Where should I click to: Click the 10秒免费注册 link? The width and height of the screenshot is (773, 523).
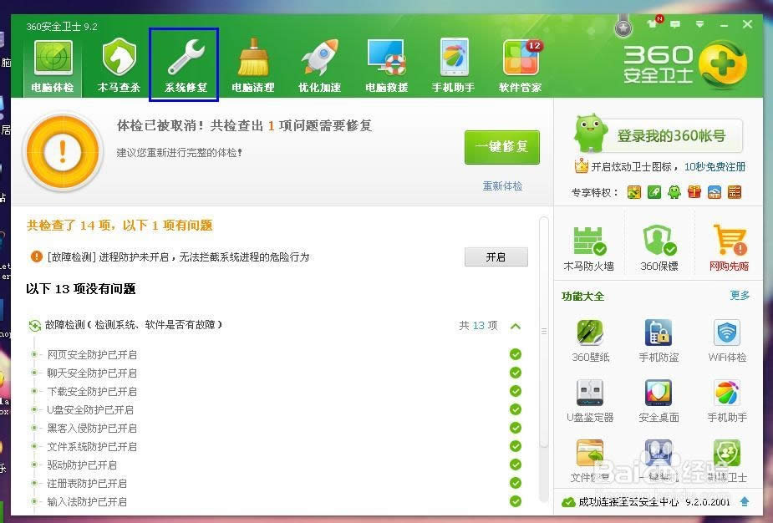[715, 166]
